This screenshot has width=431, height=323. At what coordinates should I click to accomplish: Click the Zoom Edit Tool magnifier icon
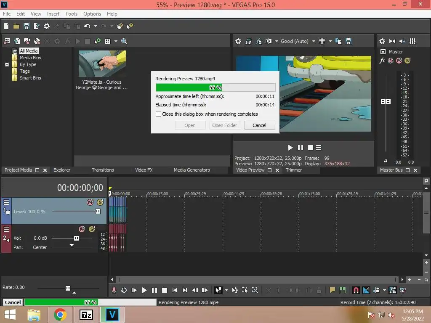[x=255, y=290]
